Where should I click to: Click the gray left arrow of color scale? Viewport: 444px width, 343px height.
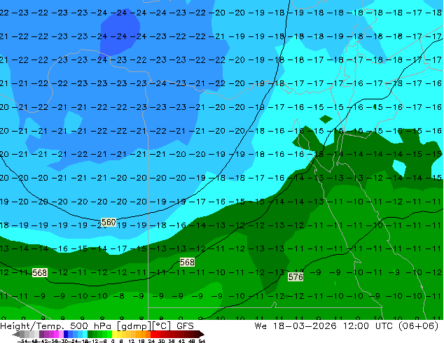pos(16,334)
